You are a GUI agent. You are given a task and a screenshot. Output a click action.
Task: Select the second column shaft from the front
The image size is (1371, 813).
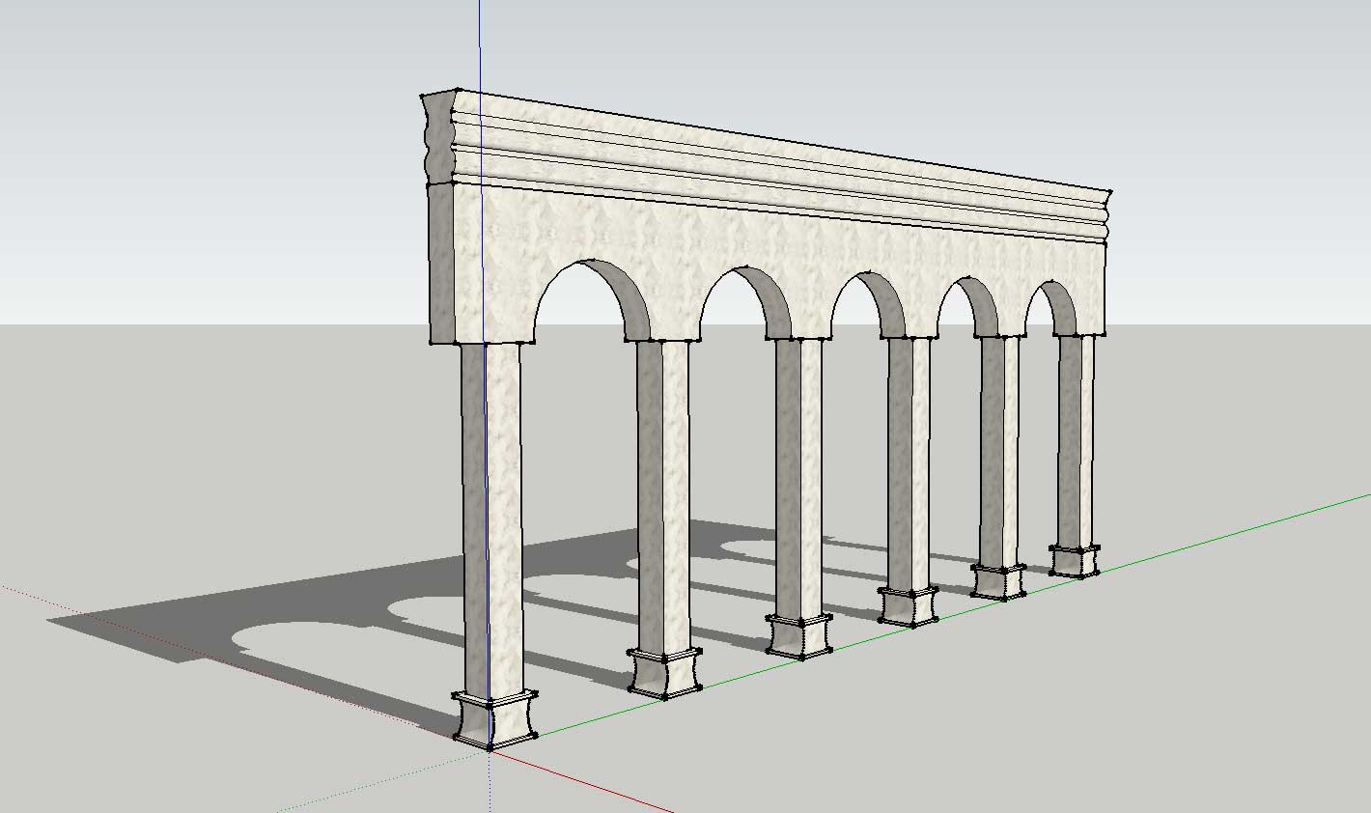663,494
